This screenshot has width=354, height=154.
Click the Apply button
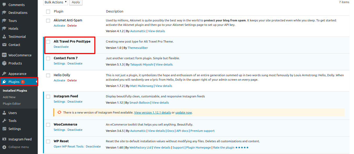pyautogui.click(x=76, y=2)
